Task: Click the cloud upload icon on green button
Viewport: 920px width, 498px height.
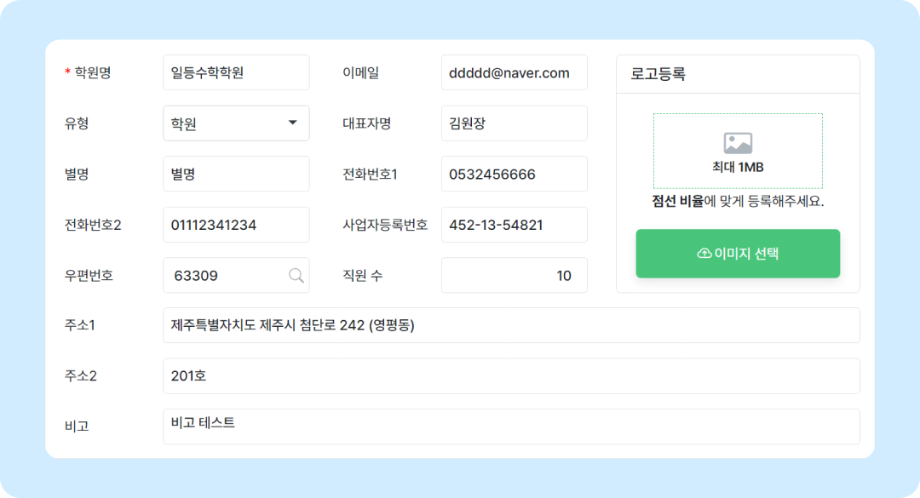Action: tap(704, 254)
